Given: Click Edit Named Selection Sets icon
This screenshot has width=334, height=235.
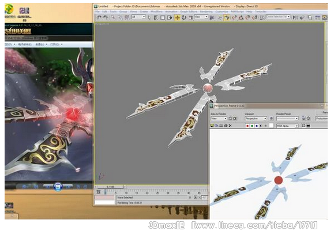Looking at the screenshot, I should (x=262, y=18).
